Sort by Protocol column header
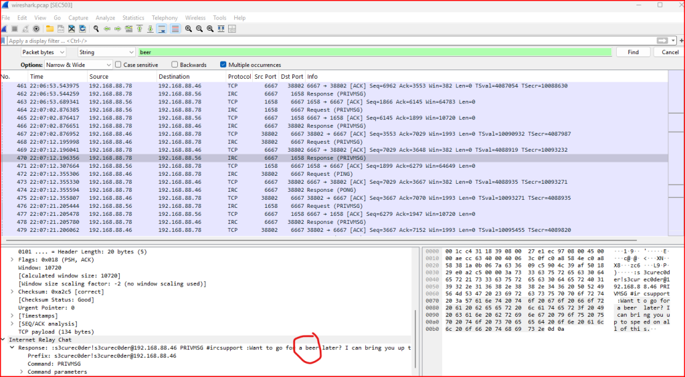 (x=239, y=76)
